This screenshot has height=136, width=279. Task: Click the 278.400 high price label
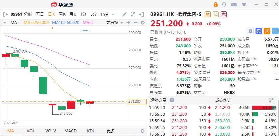[x=19, y=51]
